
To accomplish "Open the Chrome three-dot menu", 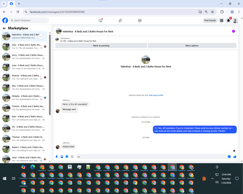I will point(239,12).
